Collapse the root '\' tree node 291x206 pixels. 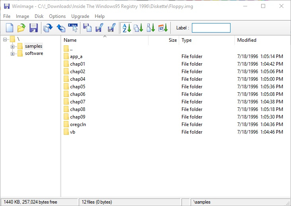pos(5,39)
